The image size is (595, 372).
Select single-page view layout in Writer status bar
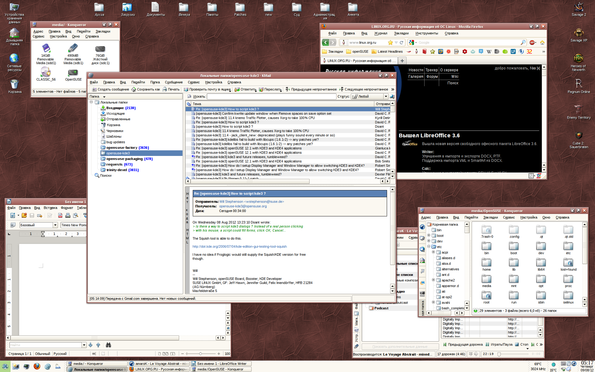click(x=160, y=354)
